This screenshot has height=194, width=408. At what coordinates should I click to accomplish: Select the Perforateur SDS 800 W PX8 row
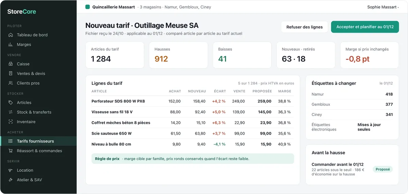pyautogui.click(x=193, y=101)
